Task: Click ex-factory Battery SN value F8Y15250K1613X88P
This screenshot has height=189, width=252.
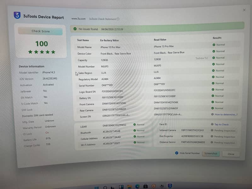Action: (113, 97)
